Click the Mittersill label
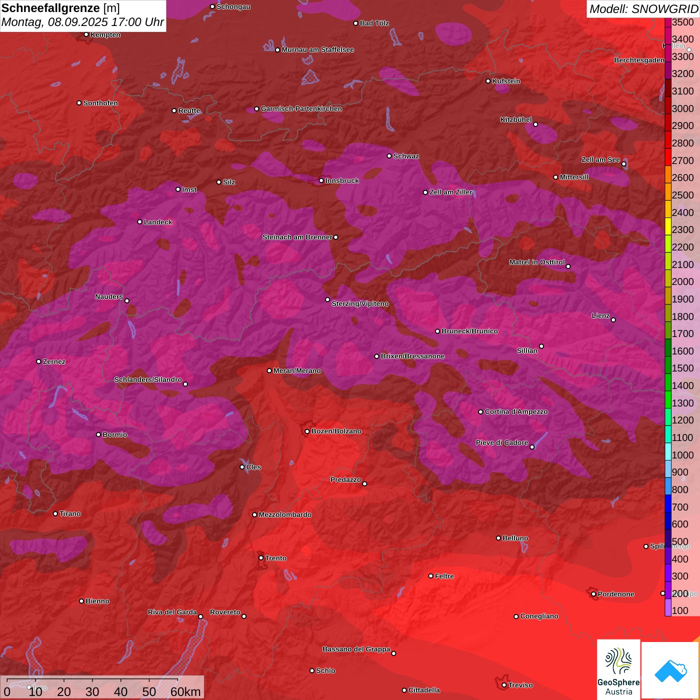 click(x=574, y=177)
